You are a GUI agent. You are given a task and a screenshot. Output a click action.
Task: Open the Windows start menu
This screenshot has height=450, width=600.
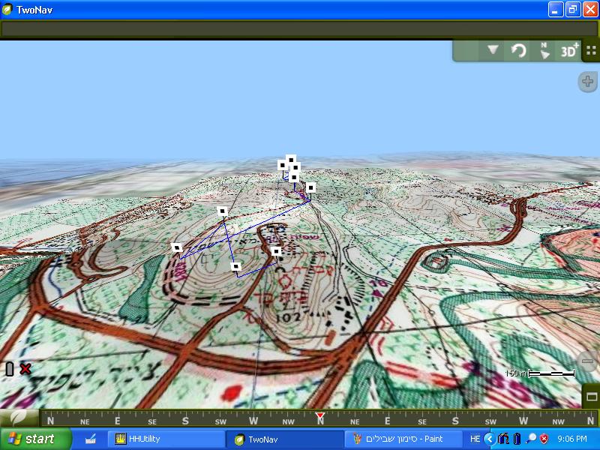(x=31, y=439)
